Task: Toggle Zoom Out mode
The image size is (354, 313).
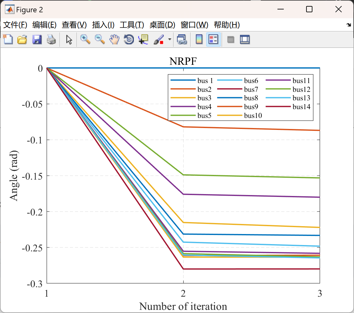Action: (100, 39)
